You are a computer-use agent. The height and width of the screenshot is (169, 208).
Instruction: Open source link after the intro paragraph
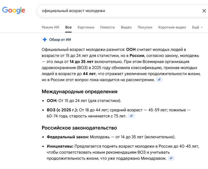click(x=159, y=80)
